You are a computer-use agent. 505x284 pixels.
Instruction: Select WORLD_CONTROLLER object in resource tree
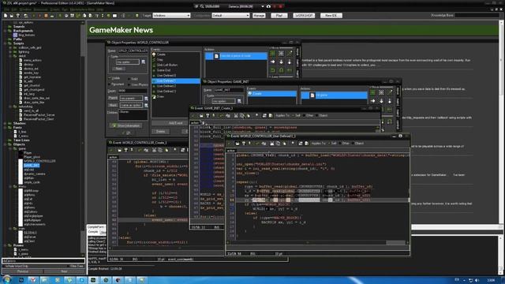click(x=39, y=161)
